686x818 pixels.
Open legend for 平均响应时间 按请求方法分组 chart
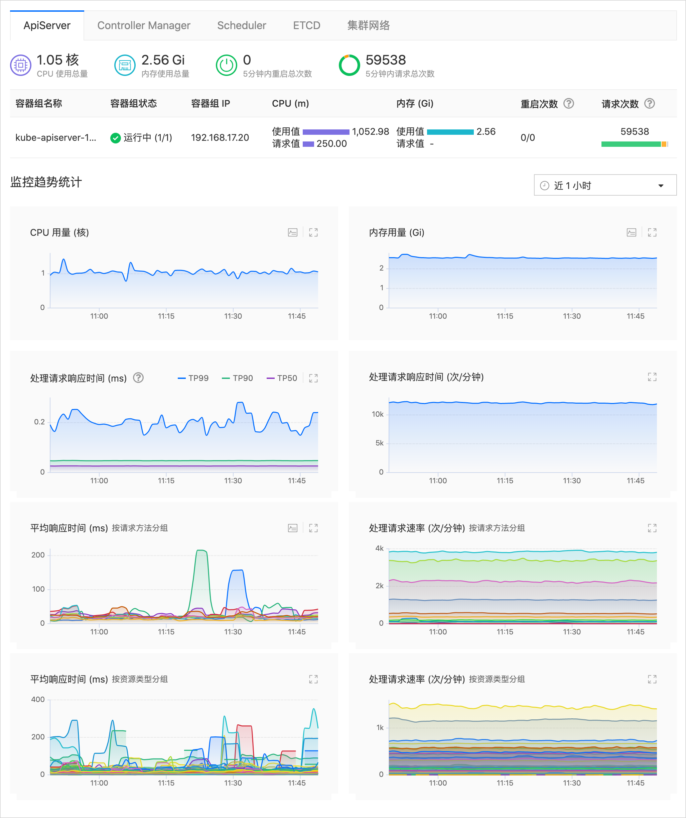(x=293, y=528)
